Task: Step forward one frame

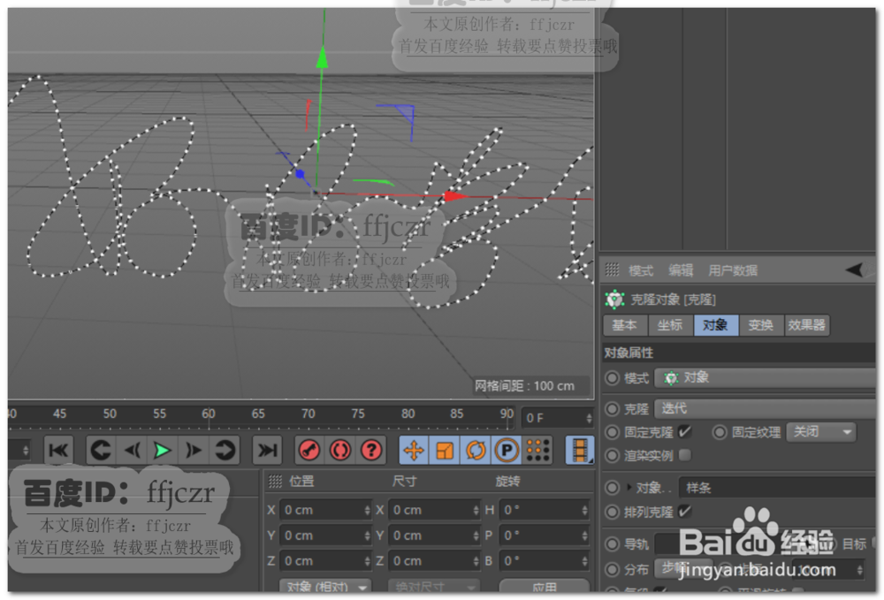Action: pyautogui.click(x=194, y=450)
